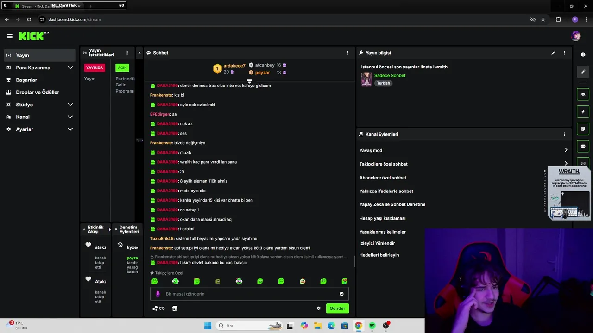Reload the browser page
The height and width of the screenshot is (333, 593).
click(29, 19)
